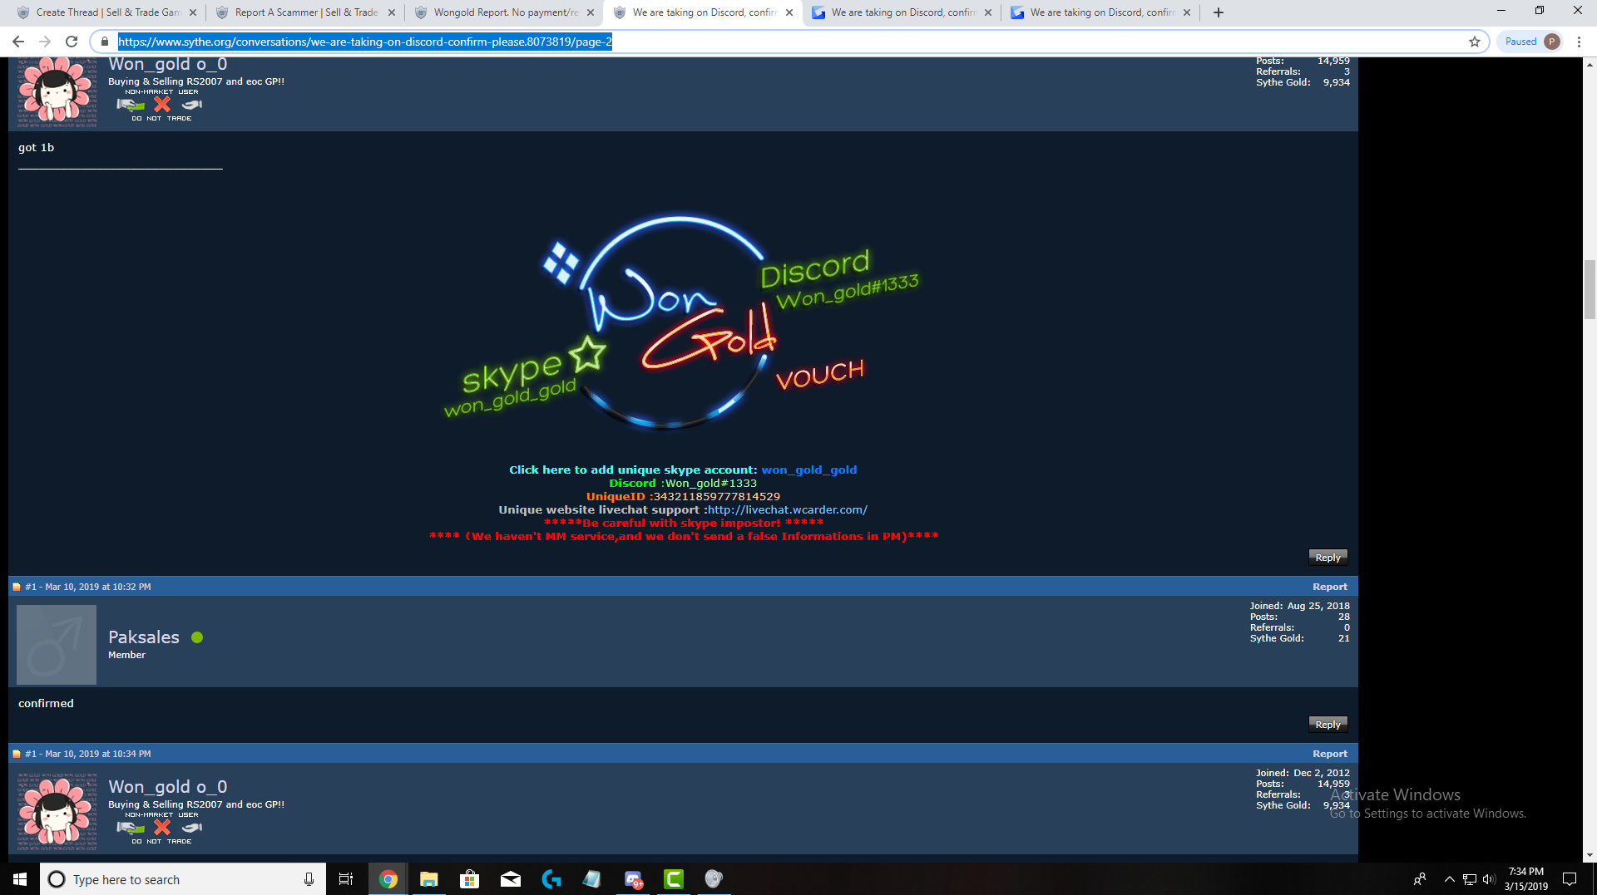
Task: Open the Mail app from the taskbar
Action: [x=510, y=879]
